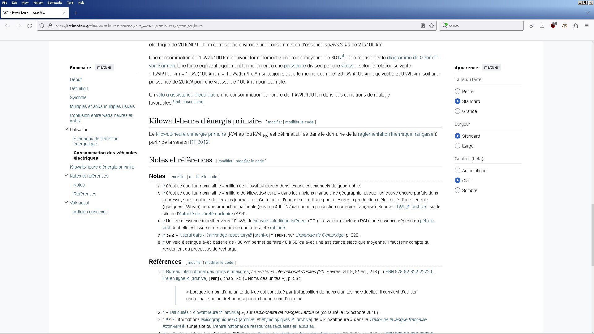
Task: Reload the current Wikipedia page
Action: click(x=30, y=26)
